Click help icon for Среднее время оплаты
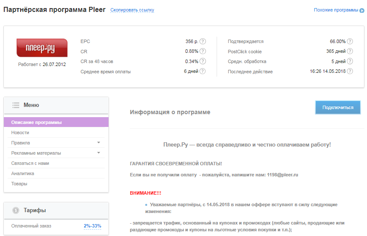 [x=203, y=71]
